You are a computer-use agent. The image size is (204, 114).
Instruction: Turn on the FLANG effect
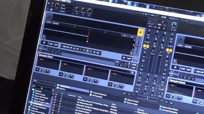(x=89, y=16)
